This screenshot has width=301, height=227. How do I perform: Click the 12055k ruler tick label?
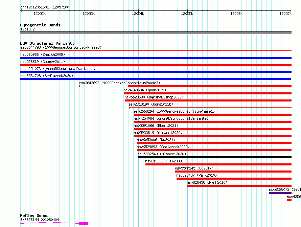[x=187, y=14]
